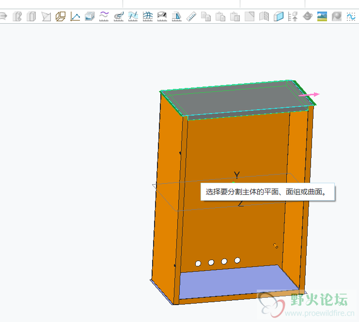Image resolution: width=359 pixels, height=322 pixels.
Task: Click the pink direction arrow on model
Action: tap(309, 95)
